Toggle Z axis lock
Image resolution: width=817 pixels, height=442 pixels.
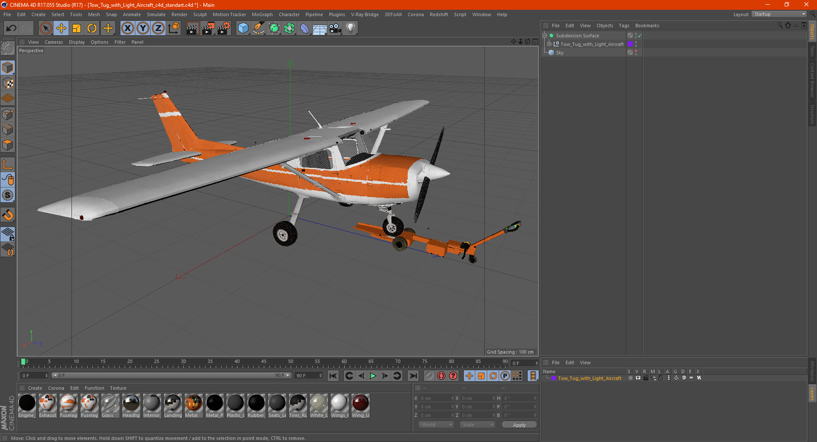[x=158, y=28]
